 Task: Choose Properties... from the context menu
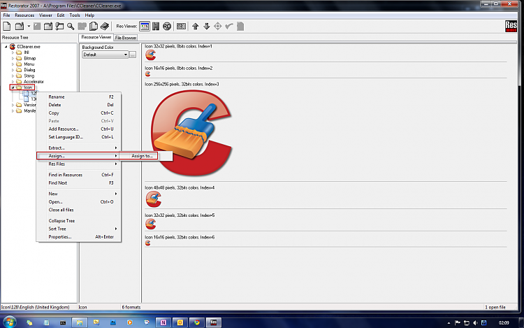[x=78, y=237]
